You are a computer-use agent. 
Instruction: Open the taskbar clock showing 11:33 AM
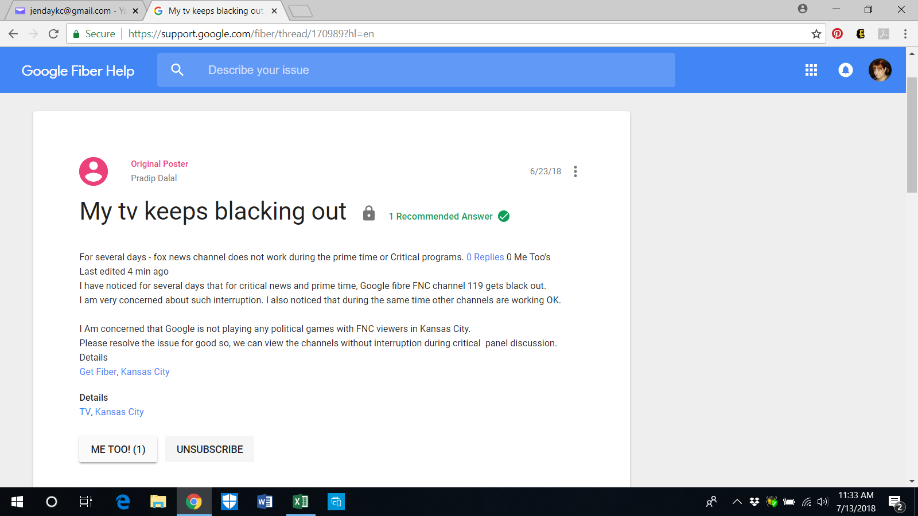click(x=856, y=502)
